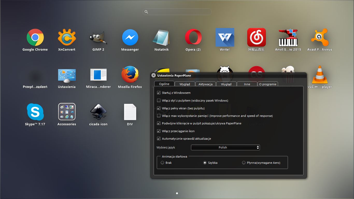
Task: Launch the Miracast renderer icon
Action: click(98, 75)
